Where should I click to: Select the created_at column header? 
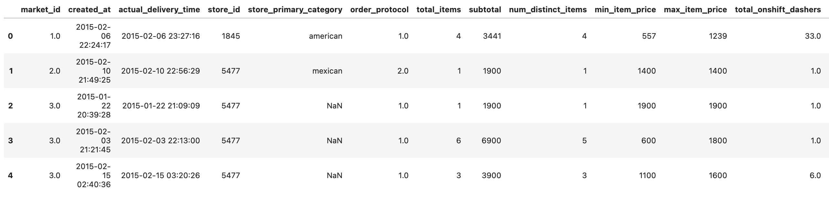click(90, 10)
